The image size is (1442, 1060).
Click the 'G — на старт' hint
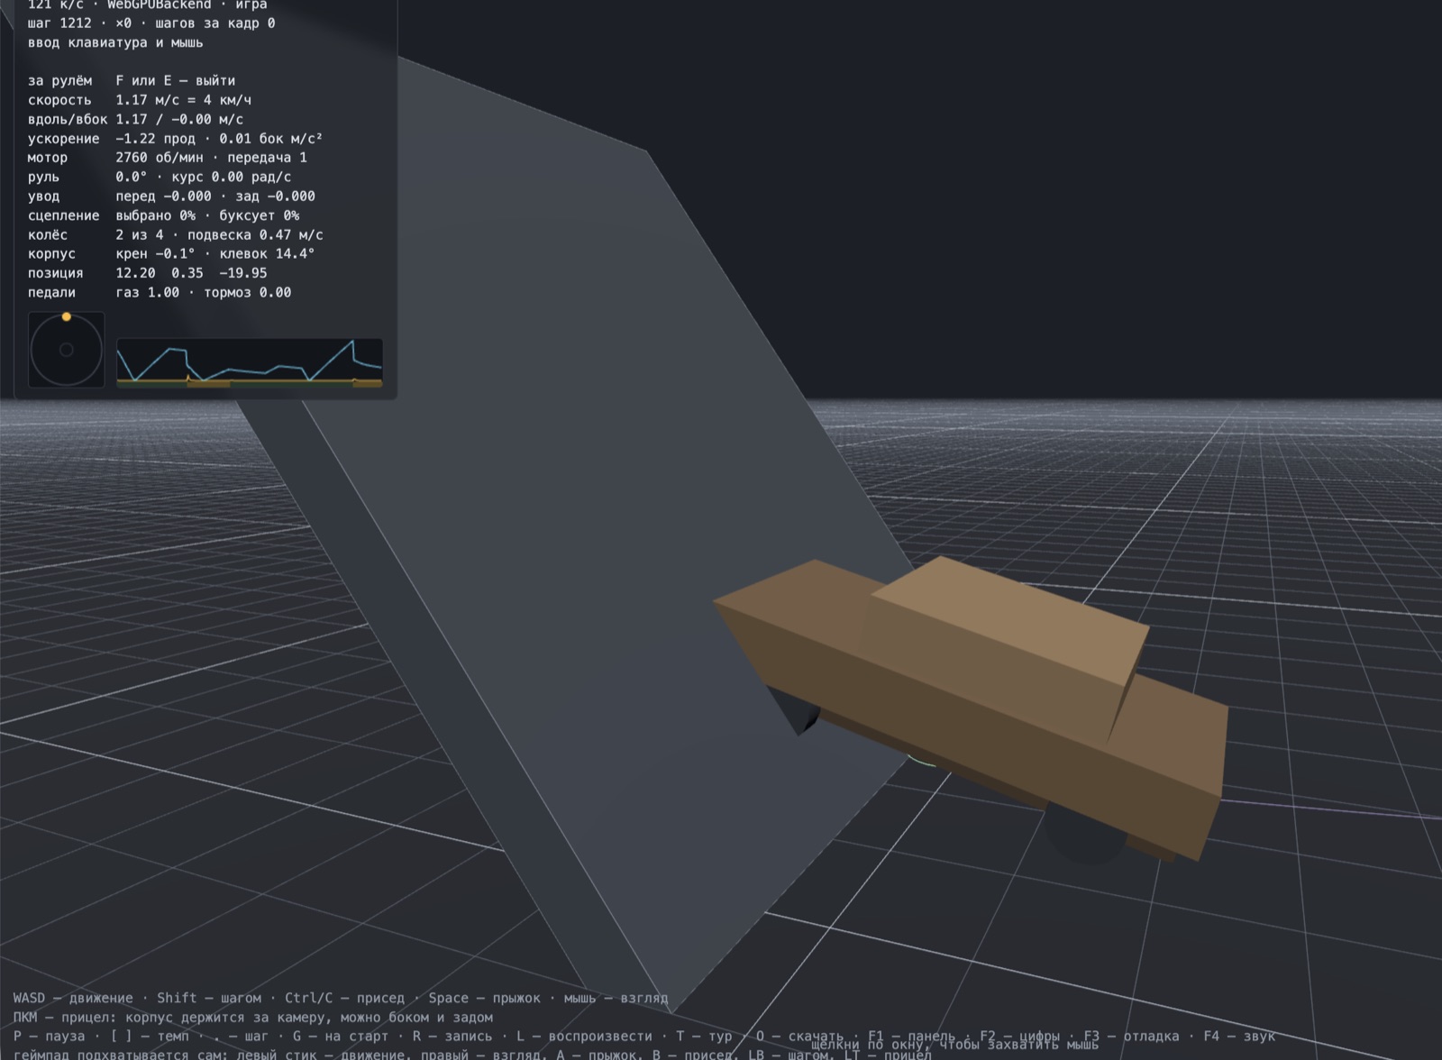click(x=341, y=1036)
